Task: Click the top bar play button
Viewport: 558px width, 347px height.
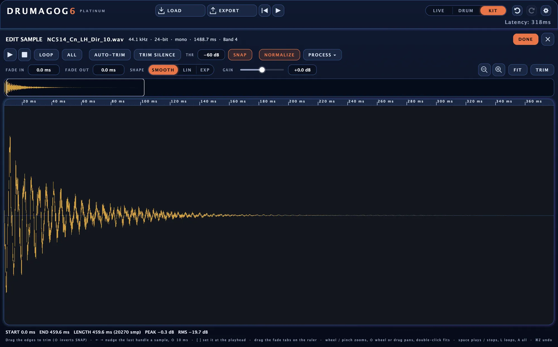Action: coord(278,11)
